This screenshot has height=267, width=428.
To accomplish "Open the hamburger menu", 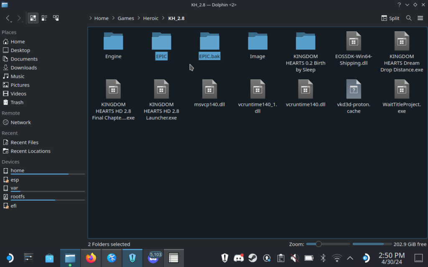I will click(x=420, y=18).
